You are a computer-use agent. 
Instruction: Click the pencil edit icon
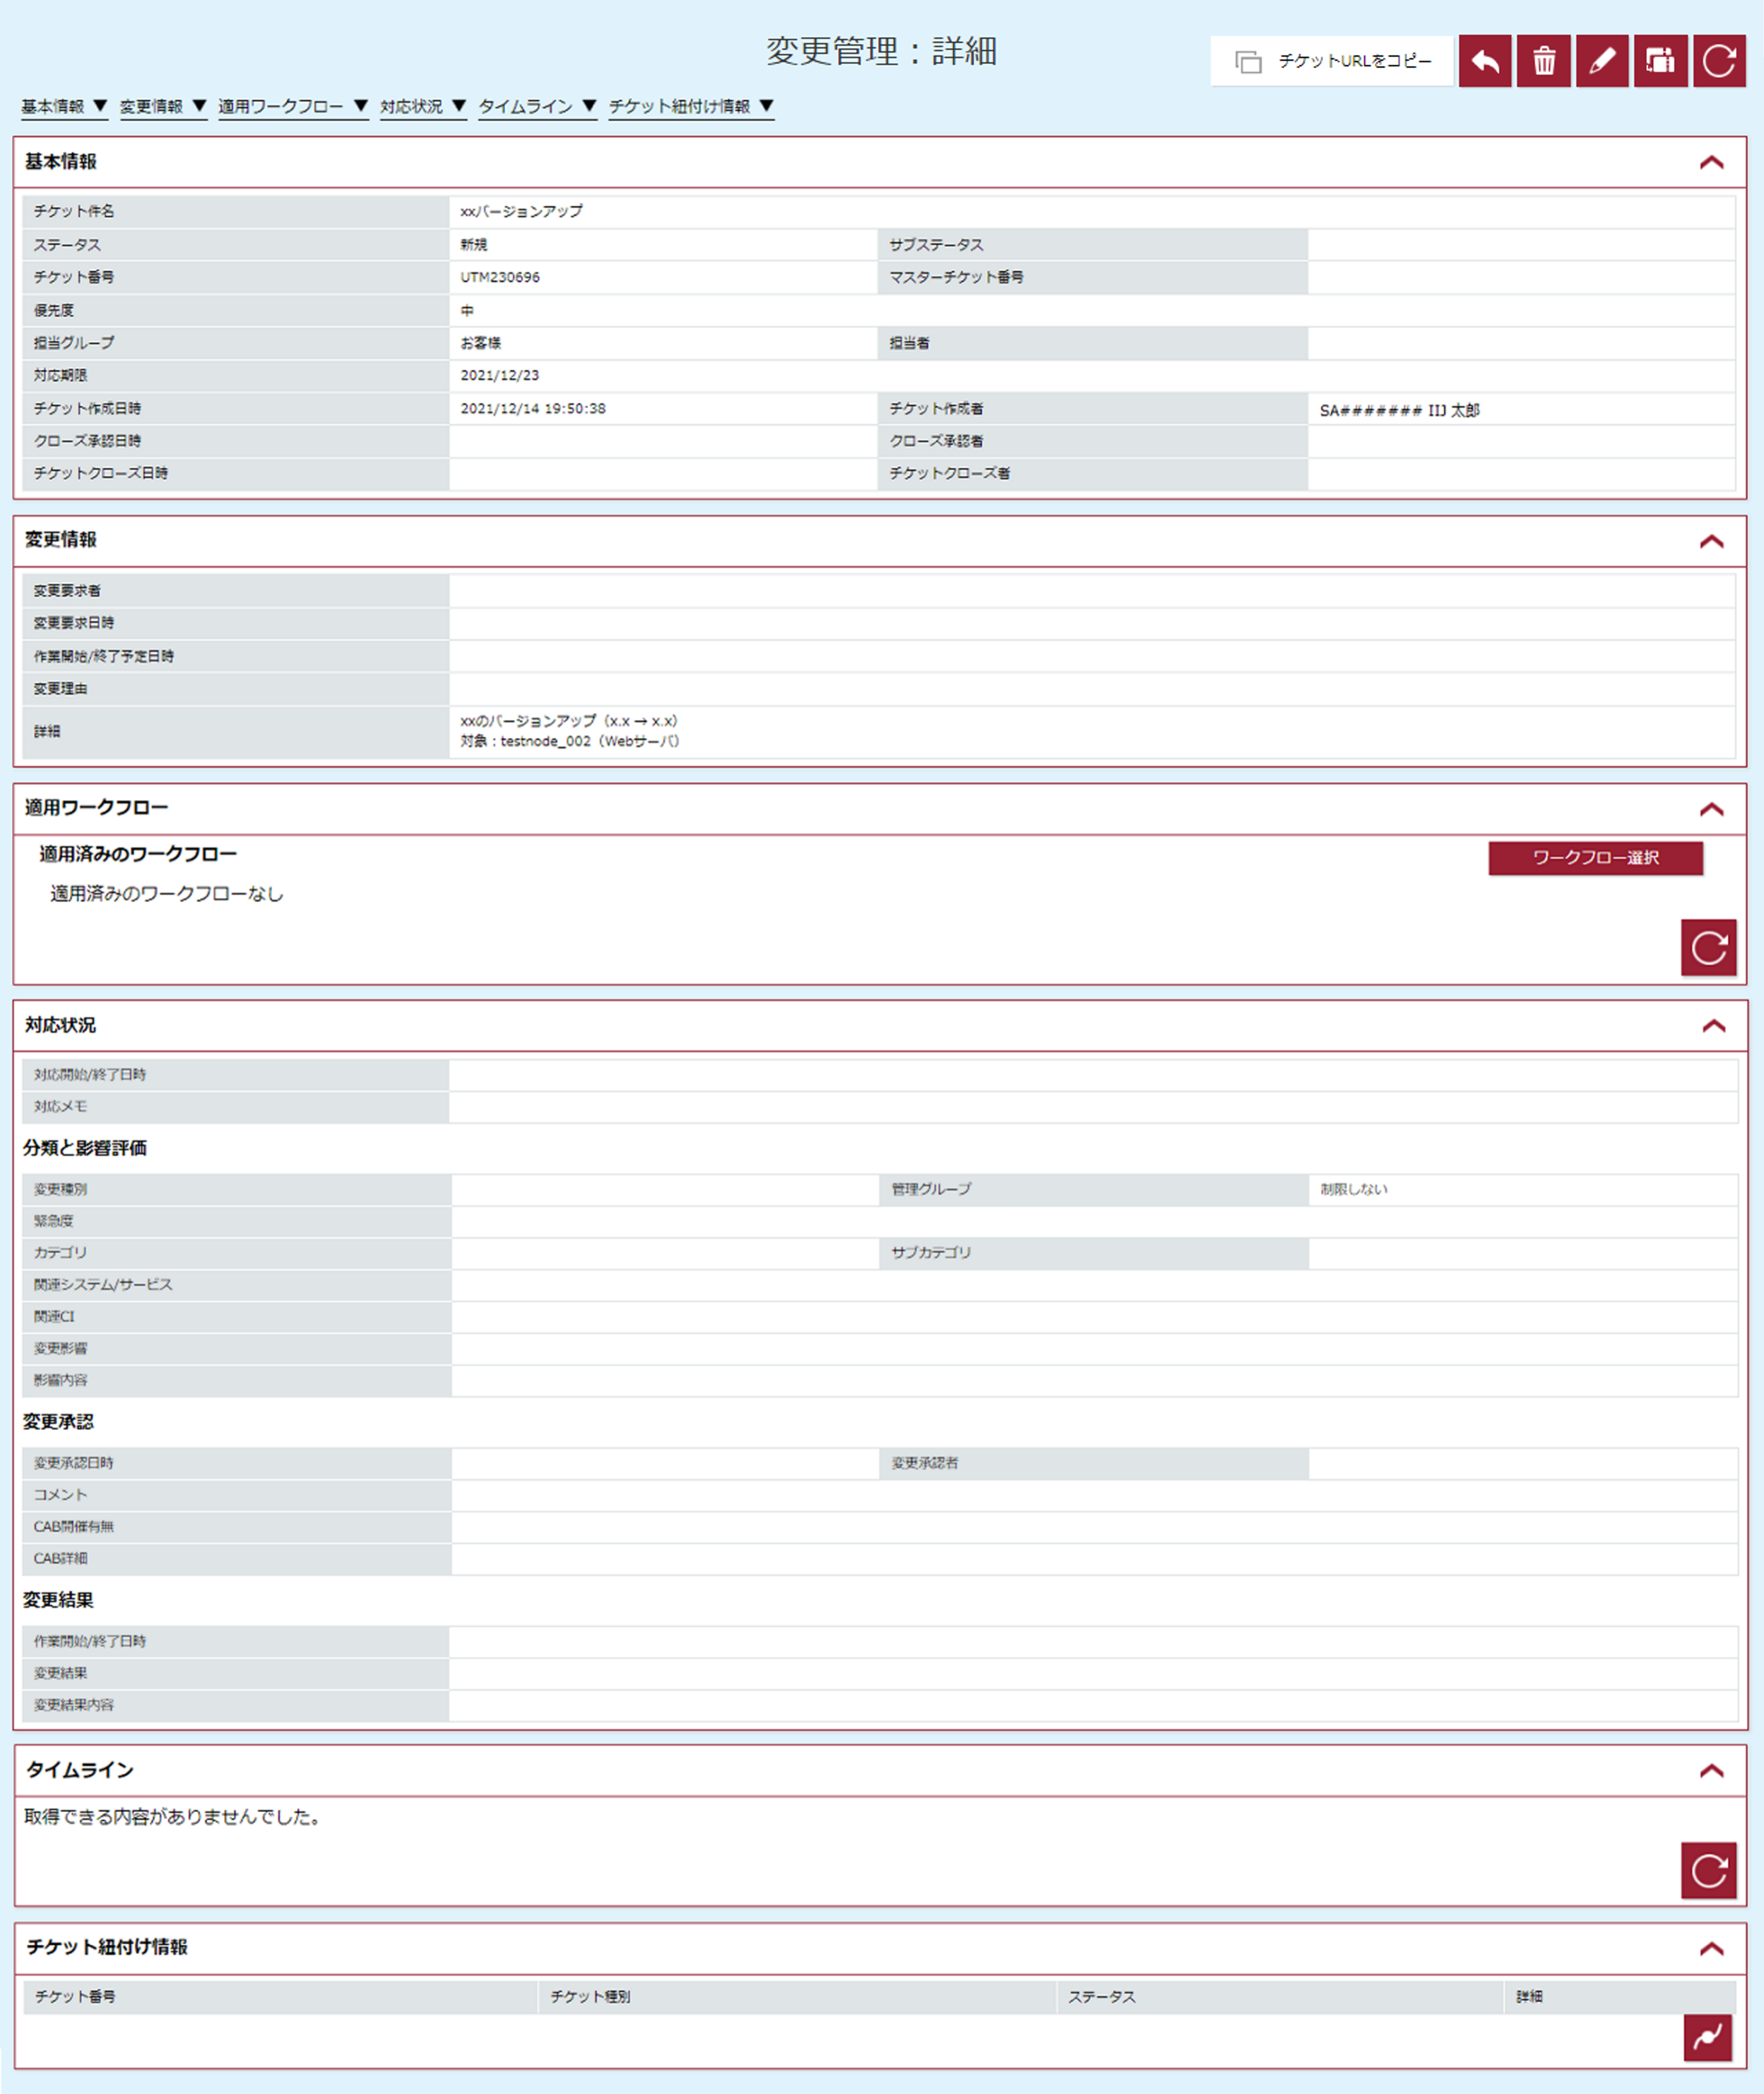(x=1602, y=61)
